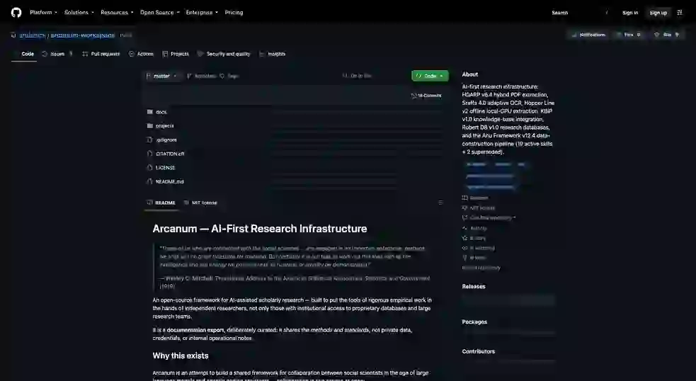The image size is (696, 381).
Task: Click the Branches link
Action: coord(202,76)
